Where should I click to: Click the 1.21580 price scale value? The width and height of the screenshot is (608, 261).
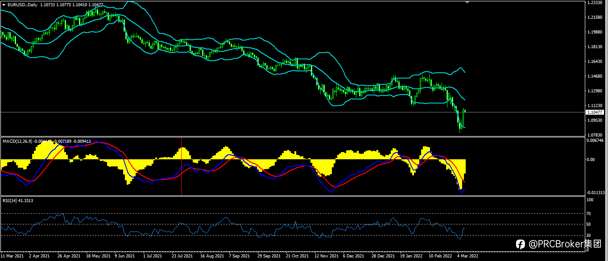click(x=595, y=17)
